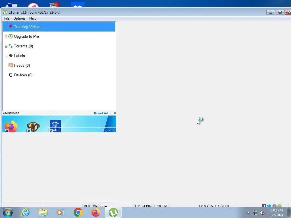This screenshot has height=218, width=291.
Task: Expand the Labels node
Action: point(6,56)
